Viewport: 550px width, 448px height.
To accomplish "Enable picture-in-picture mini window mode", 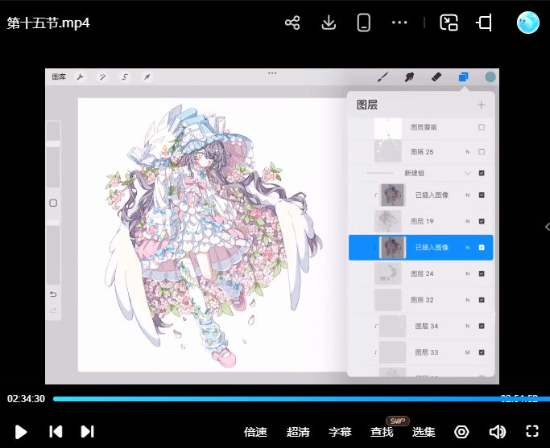I will (x=449, y=23).
